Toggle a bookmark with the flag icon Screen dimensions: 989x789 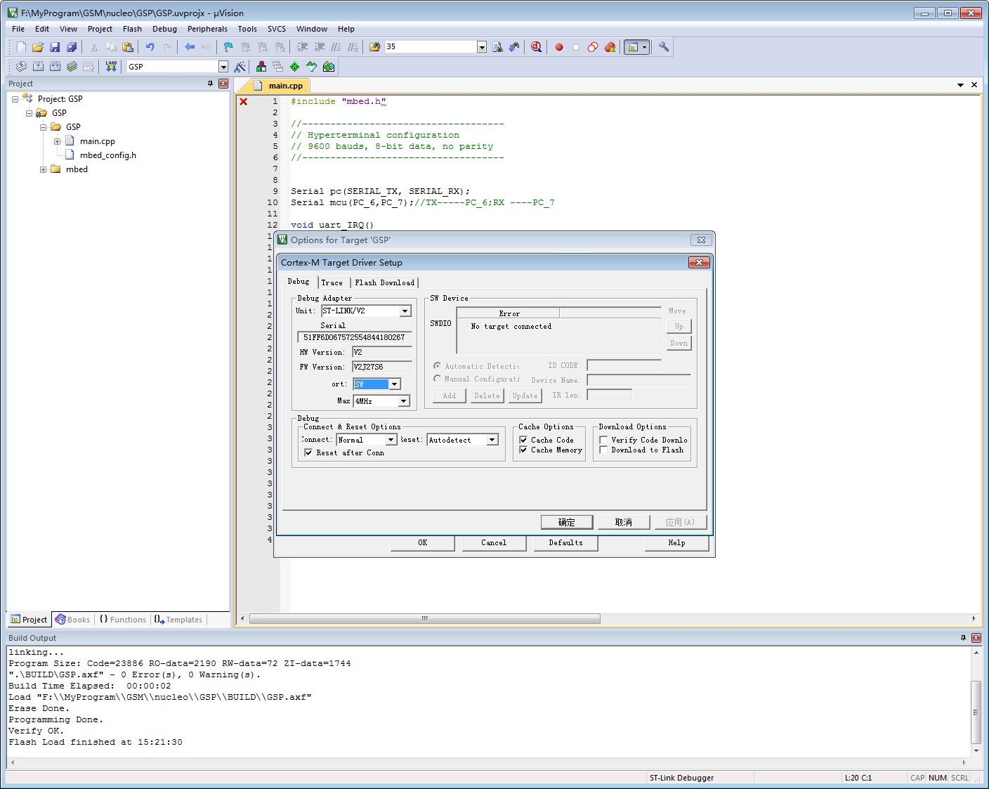[x=228, y=47]
